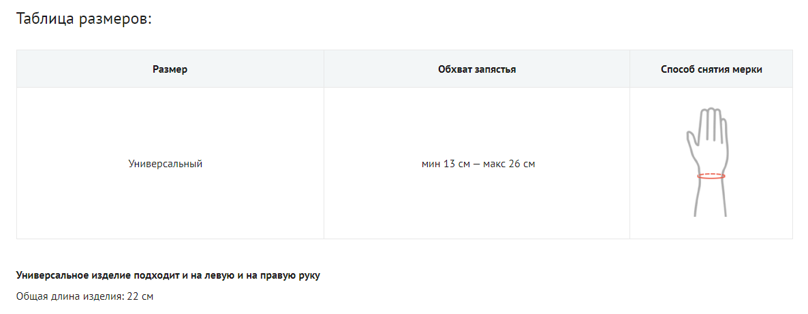Click the 'Таблица размеров:' heading
This screenshot has width=808, height=314.
tap(84, 18)
